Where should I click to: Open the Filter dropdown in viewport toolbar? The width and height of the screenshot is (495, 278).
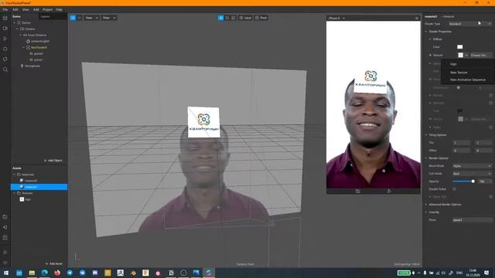pos(109,18)
